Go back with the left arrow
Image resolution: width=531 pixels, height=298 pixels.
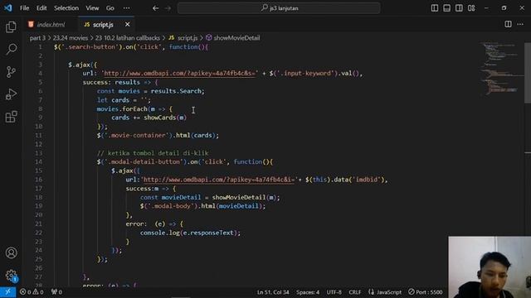click(155, 8)
